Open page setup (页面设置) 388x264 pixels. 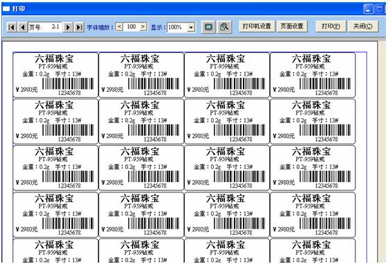click(292, 26)
